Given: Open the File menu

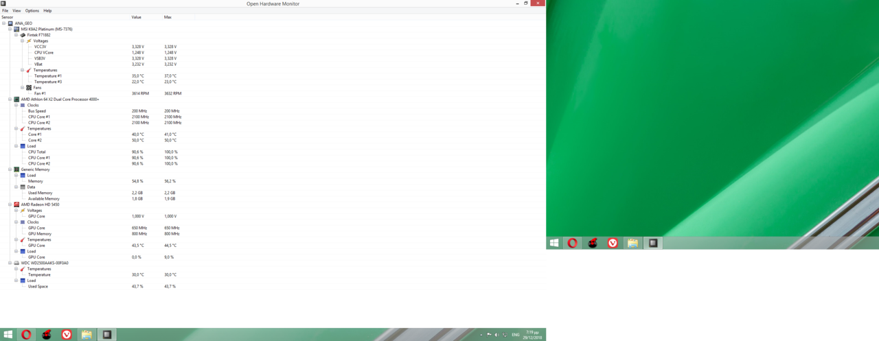Looking at the screenshot, I should tap(5, 11).
